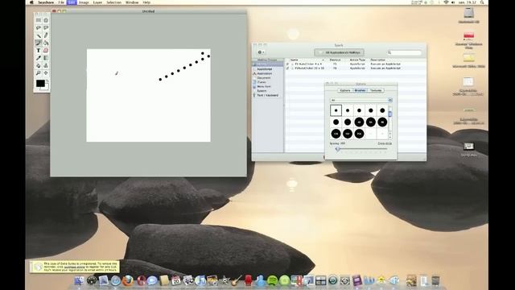Screen dimensions: 515x290
Task: Pick the move position tool
Action: [x=46, y=72]
